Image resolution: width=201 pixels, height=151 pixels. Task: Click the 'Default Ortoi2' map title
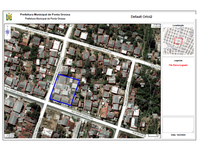(x=141, y=17)
